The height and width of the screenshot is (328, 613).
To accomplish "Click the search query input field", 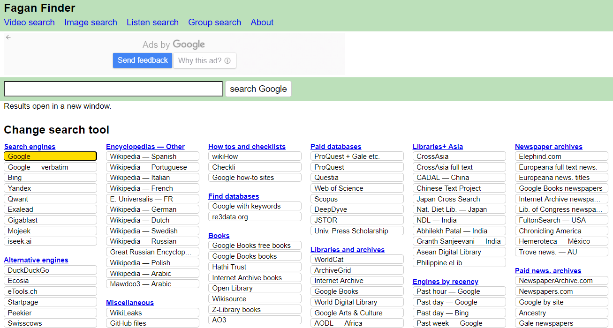I will pyautogui.click(x=113, y=89).
